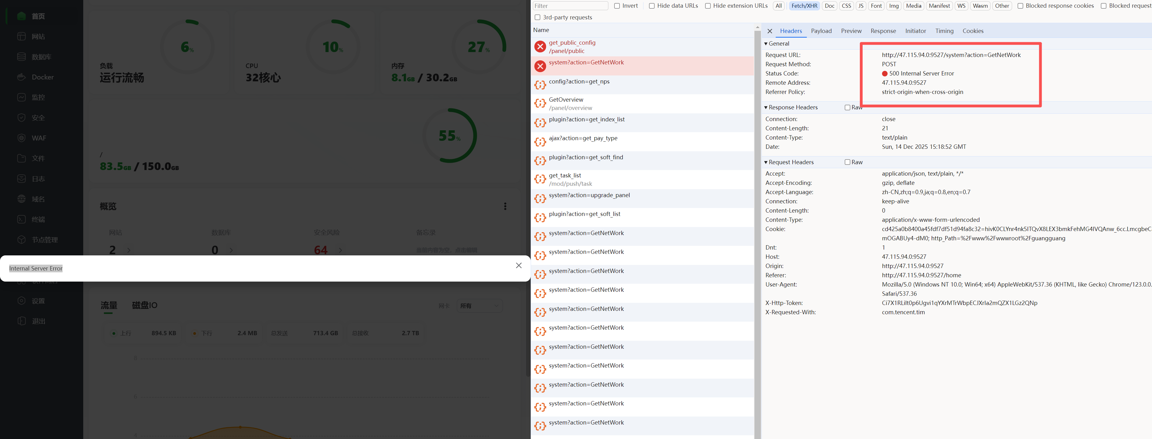Click the logout (退出) sidebar icon
The width and height of the screenshot is (1152, 439).
22,321
